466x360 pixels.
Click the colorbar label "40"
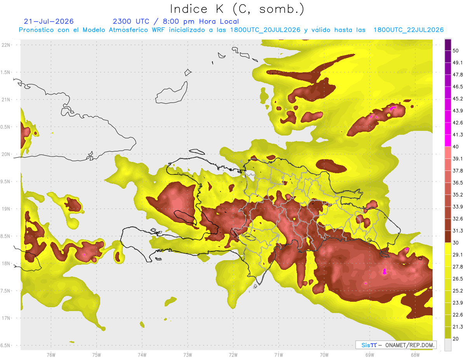pyautogui.click(x=456, y=147)
